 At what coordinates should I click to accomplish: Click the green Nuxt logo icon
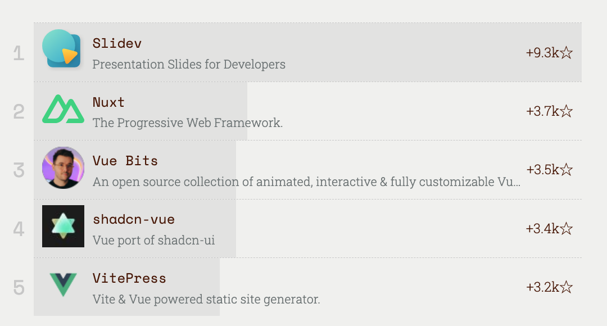[63, 109]
